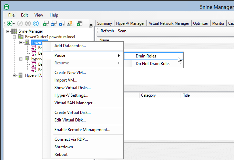
Task: Switch to the Monitor tab
Action: (218, 23)
